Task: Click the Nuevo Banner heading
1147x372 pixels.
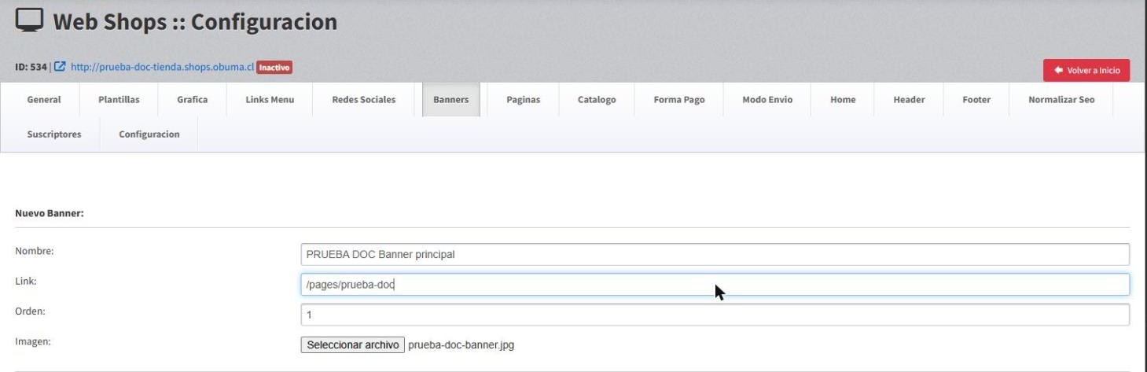Action: pos(50,213)
